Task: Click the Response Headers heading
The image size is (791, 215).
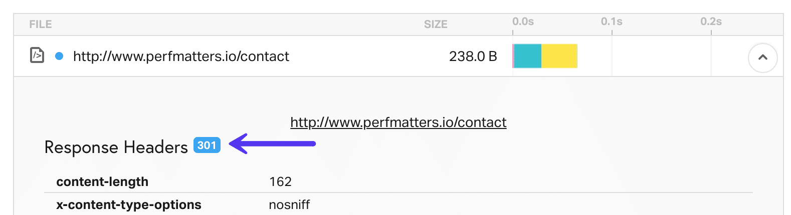Action: (x=116, y=147)
